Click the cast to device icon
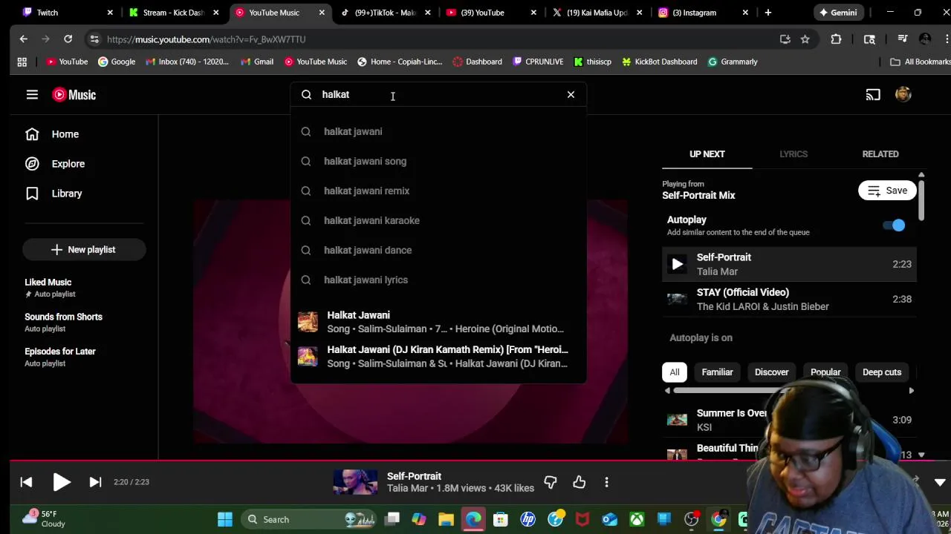This screenshot has height=534, width=951. (x=873, y=94)
